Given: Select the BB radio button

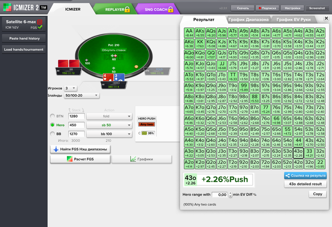Looking at the screenshot, I should coord(52,134).
